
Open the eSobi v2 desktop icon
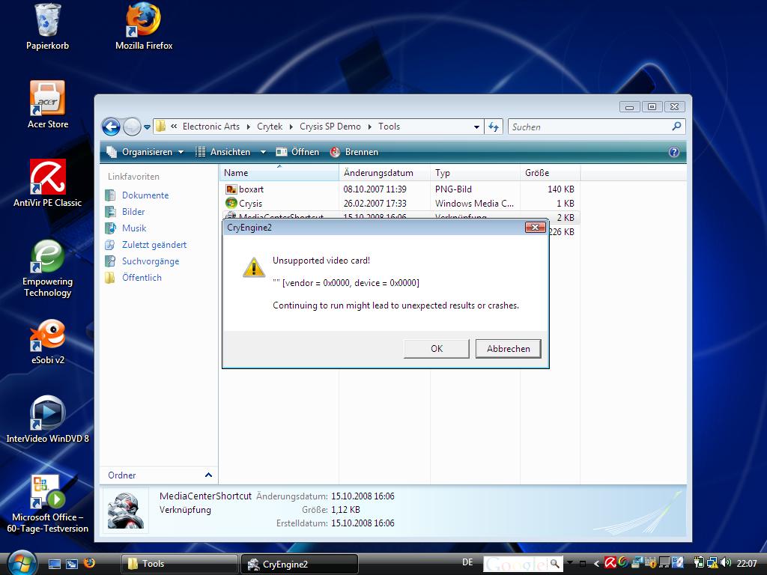tap(47, 341)
